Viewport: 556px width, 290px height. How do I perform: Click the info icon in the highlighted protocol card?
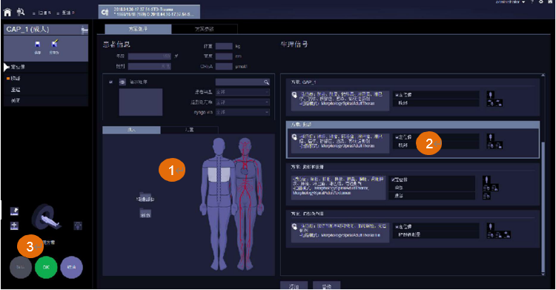294,137
